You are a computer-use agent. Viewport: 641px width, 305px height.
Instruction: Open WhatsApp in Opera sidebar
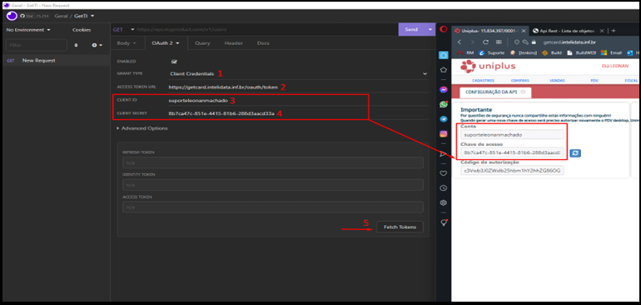coord(443,104)
